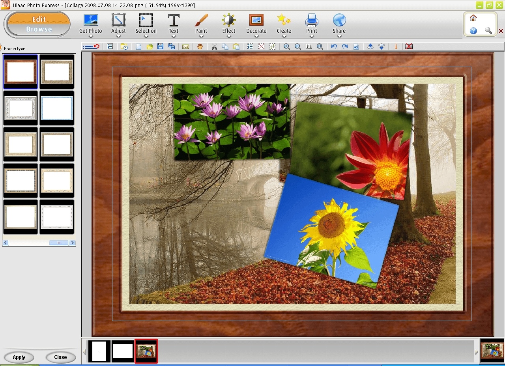Select the hand pan tool
Image resolution: width=505 pixels, height=366 pixels.
(x=200, y=47)
